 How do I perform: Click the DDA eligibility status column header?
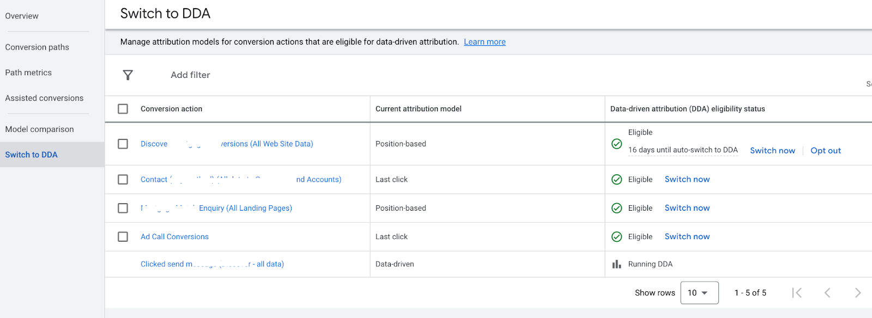tap(688, 109)
